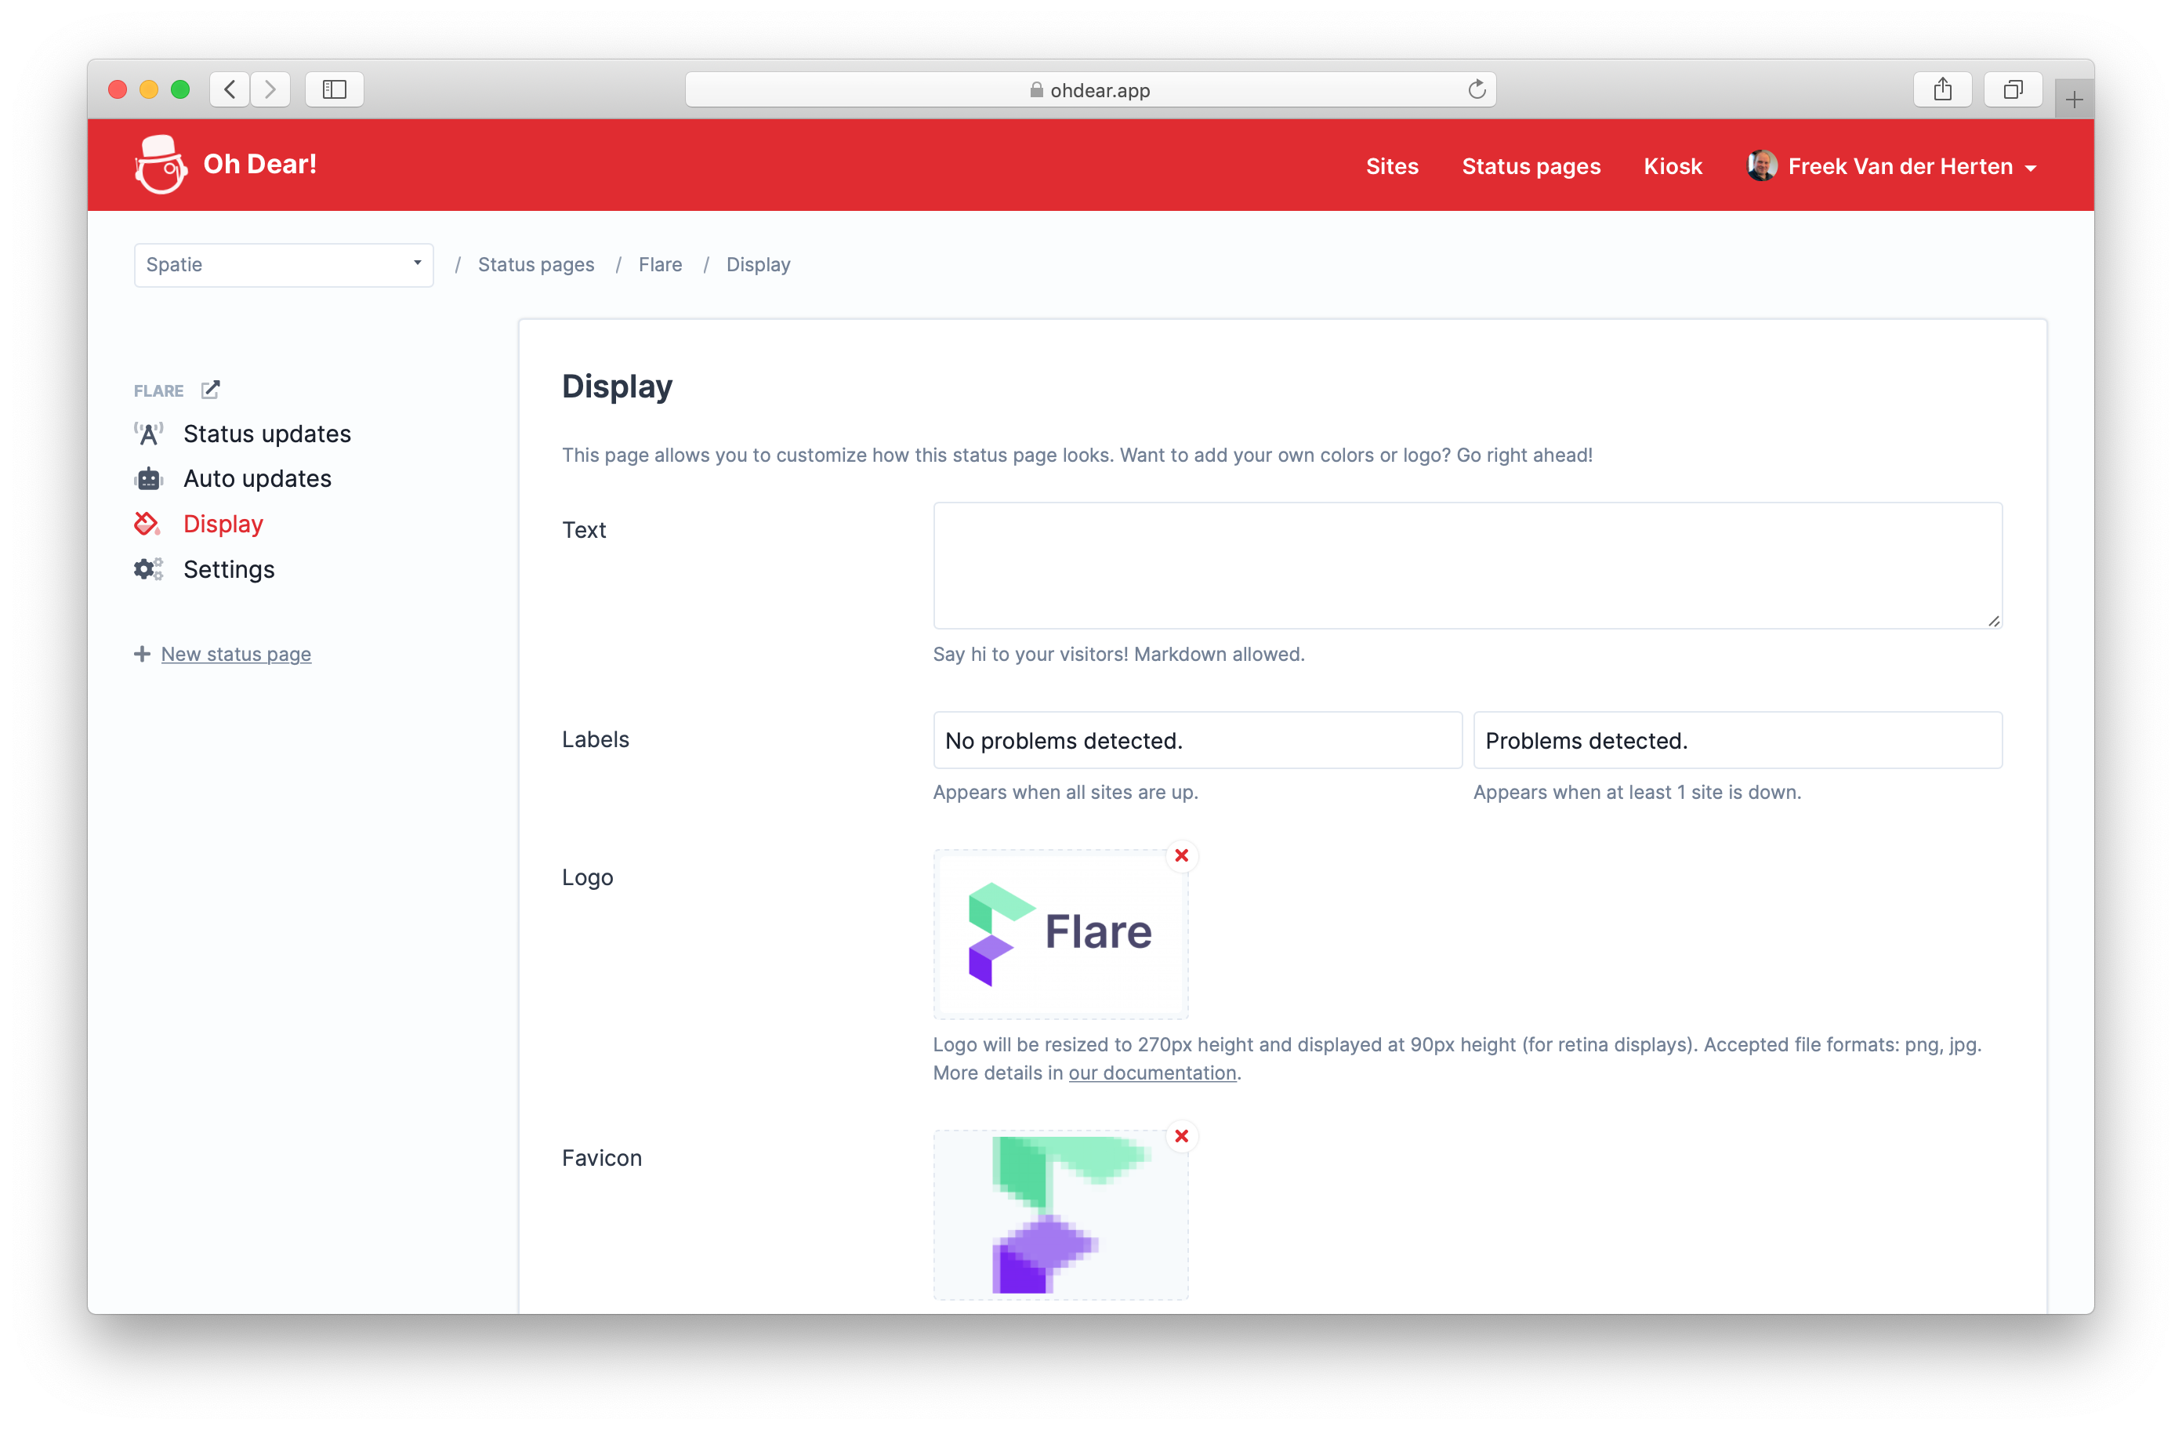Click the Oh Dear! brand name
Image resolution: width=2182 pixels, height=1430 pixels.
click(260, 164)
